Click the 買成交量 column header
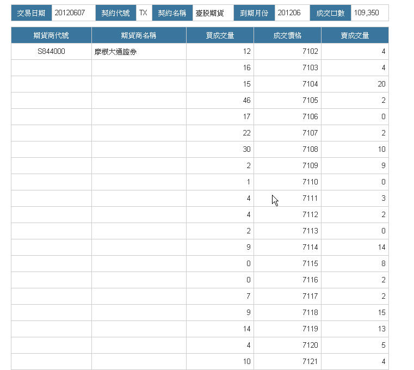Screen dimensions: 414x370 (x=220, y=35)
